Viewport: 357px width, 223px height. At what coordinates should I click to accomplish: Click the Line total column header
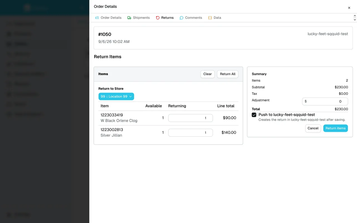pos(226,106)
